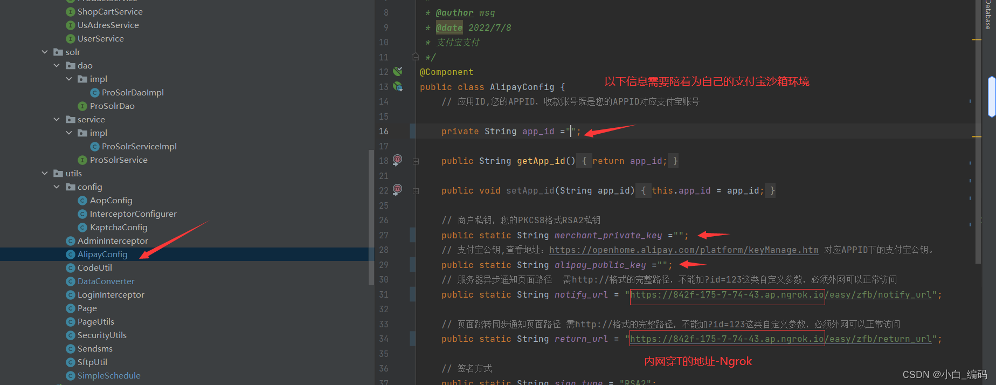Click Spring bean gutter icon at line 12
996x385 pixels.
tap(398, 71)
